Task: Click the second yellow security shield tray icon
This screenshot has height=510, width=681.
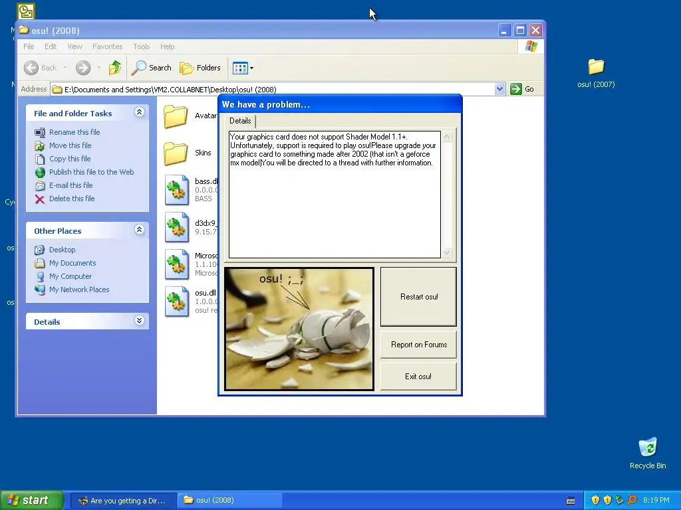Action: click(x=607, y=501)
